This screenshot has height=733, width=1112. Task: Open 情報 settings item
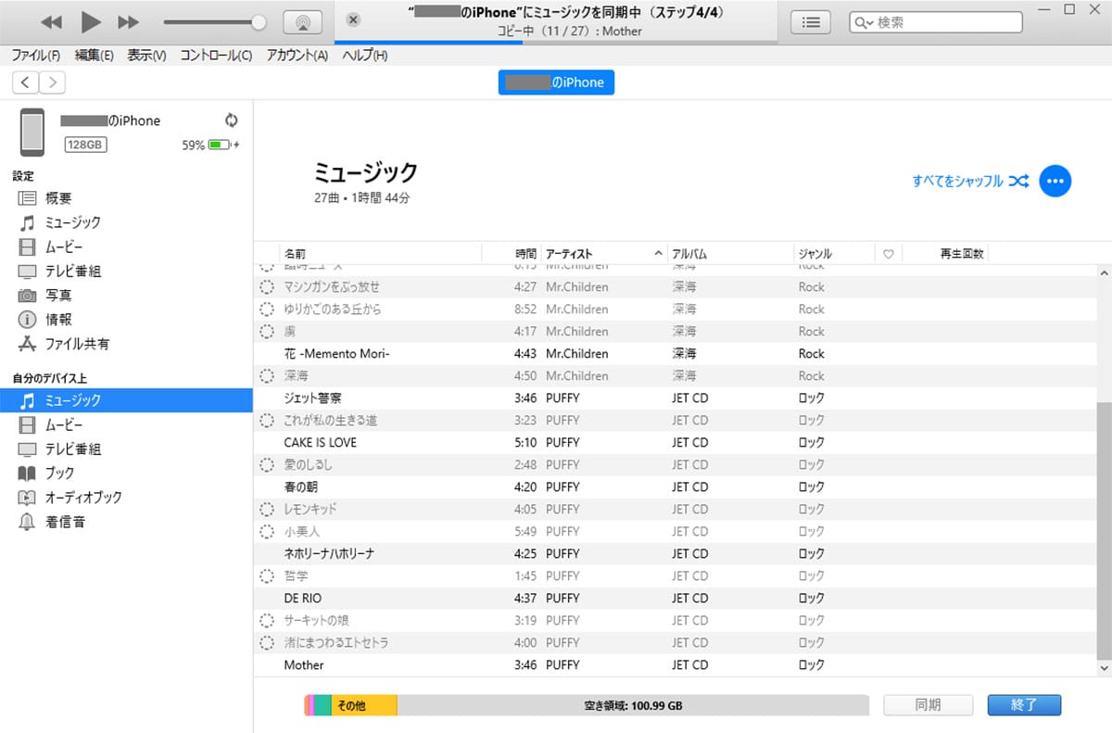[58, 319]
